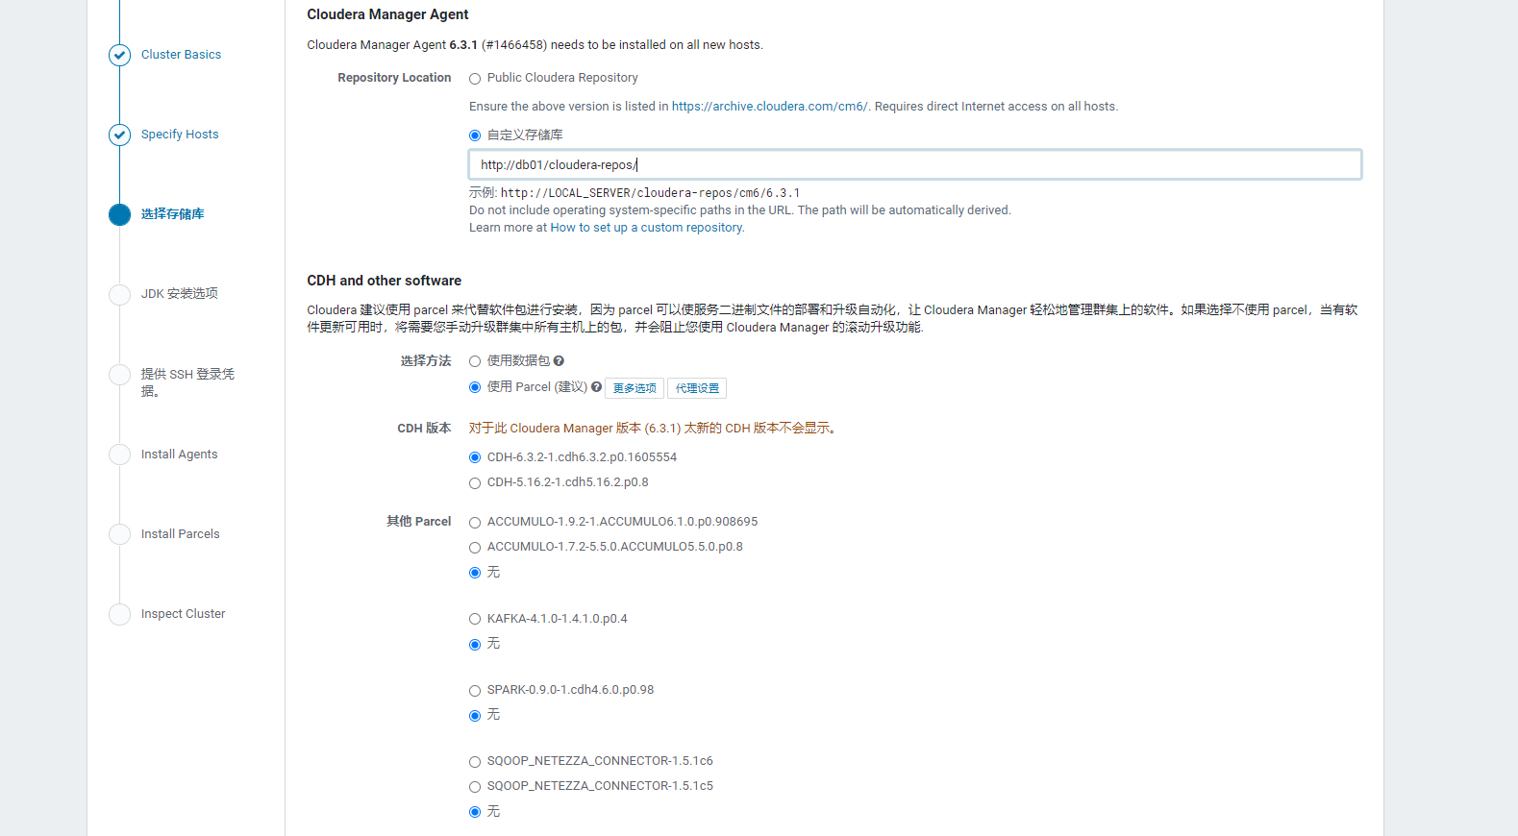Focus the custom repository URL input field
The height and width of the screenshot is (836, 1518).
(915, 164)
